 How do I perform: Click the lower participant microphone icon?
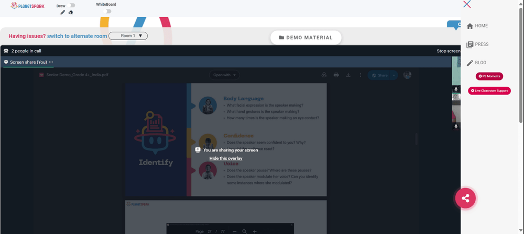coord(456,126)
